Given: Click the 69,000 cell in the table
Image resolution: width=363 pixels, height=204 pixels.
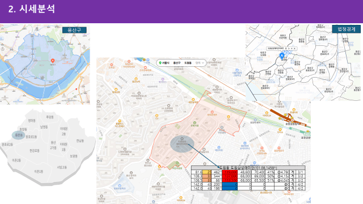Looking at the screenshot, I should (259, 176).
